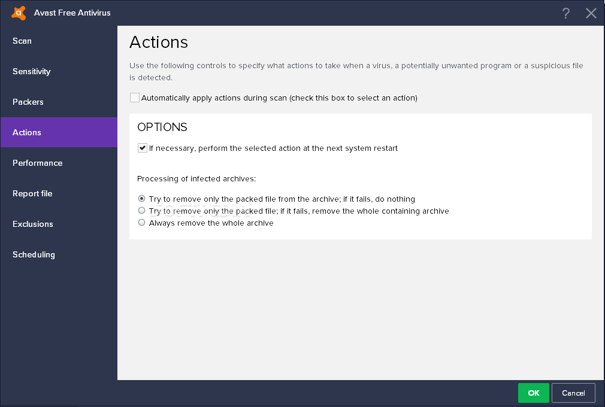Enable automatically apply actions during scan
Viewport: 605px width, 407px height.
pos(135,98)
